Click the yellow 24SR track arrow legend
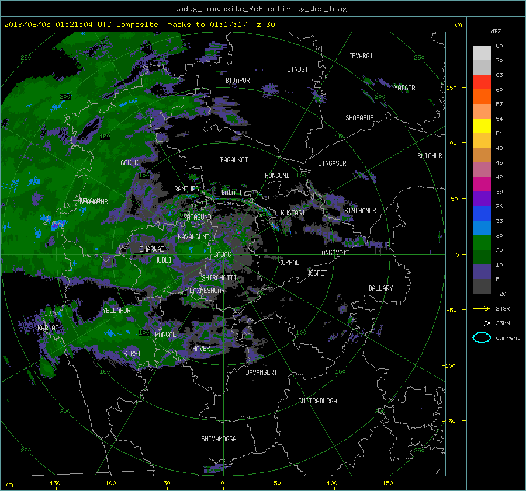Viewport: 526px width, 491px height. tap(482, 309)
